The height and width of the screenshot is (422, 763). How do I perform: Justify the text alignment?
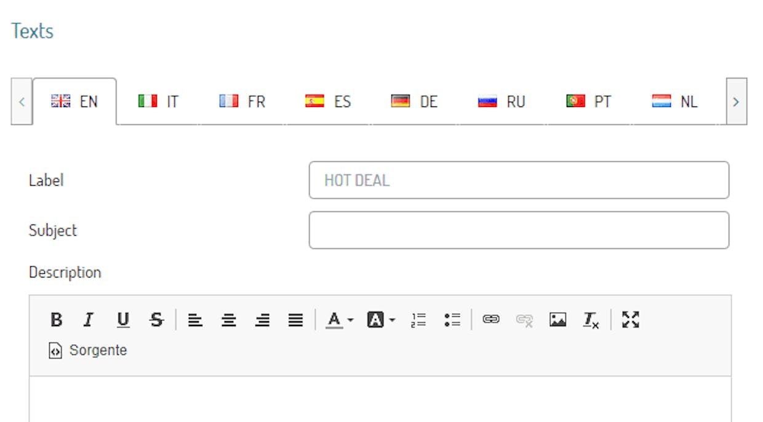(296, 320)
